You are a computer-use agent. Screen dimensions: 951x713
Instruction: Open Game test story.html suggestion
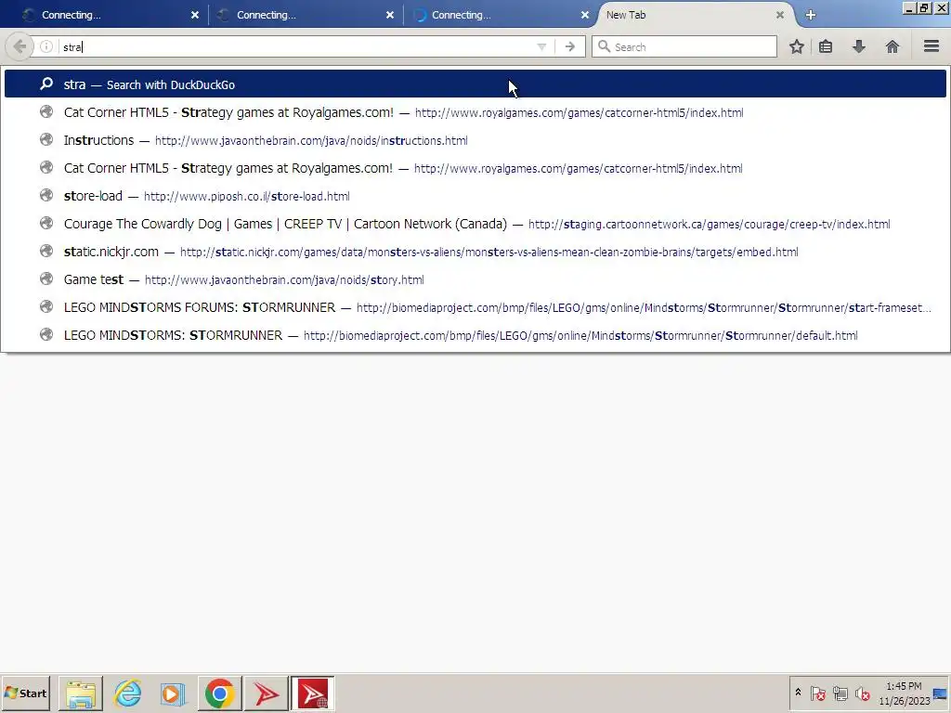pyautogui.click(x=475, y=279)
